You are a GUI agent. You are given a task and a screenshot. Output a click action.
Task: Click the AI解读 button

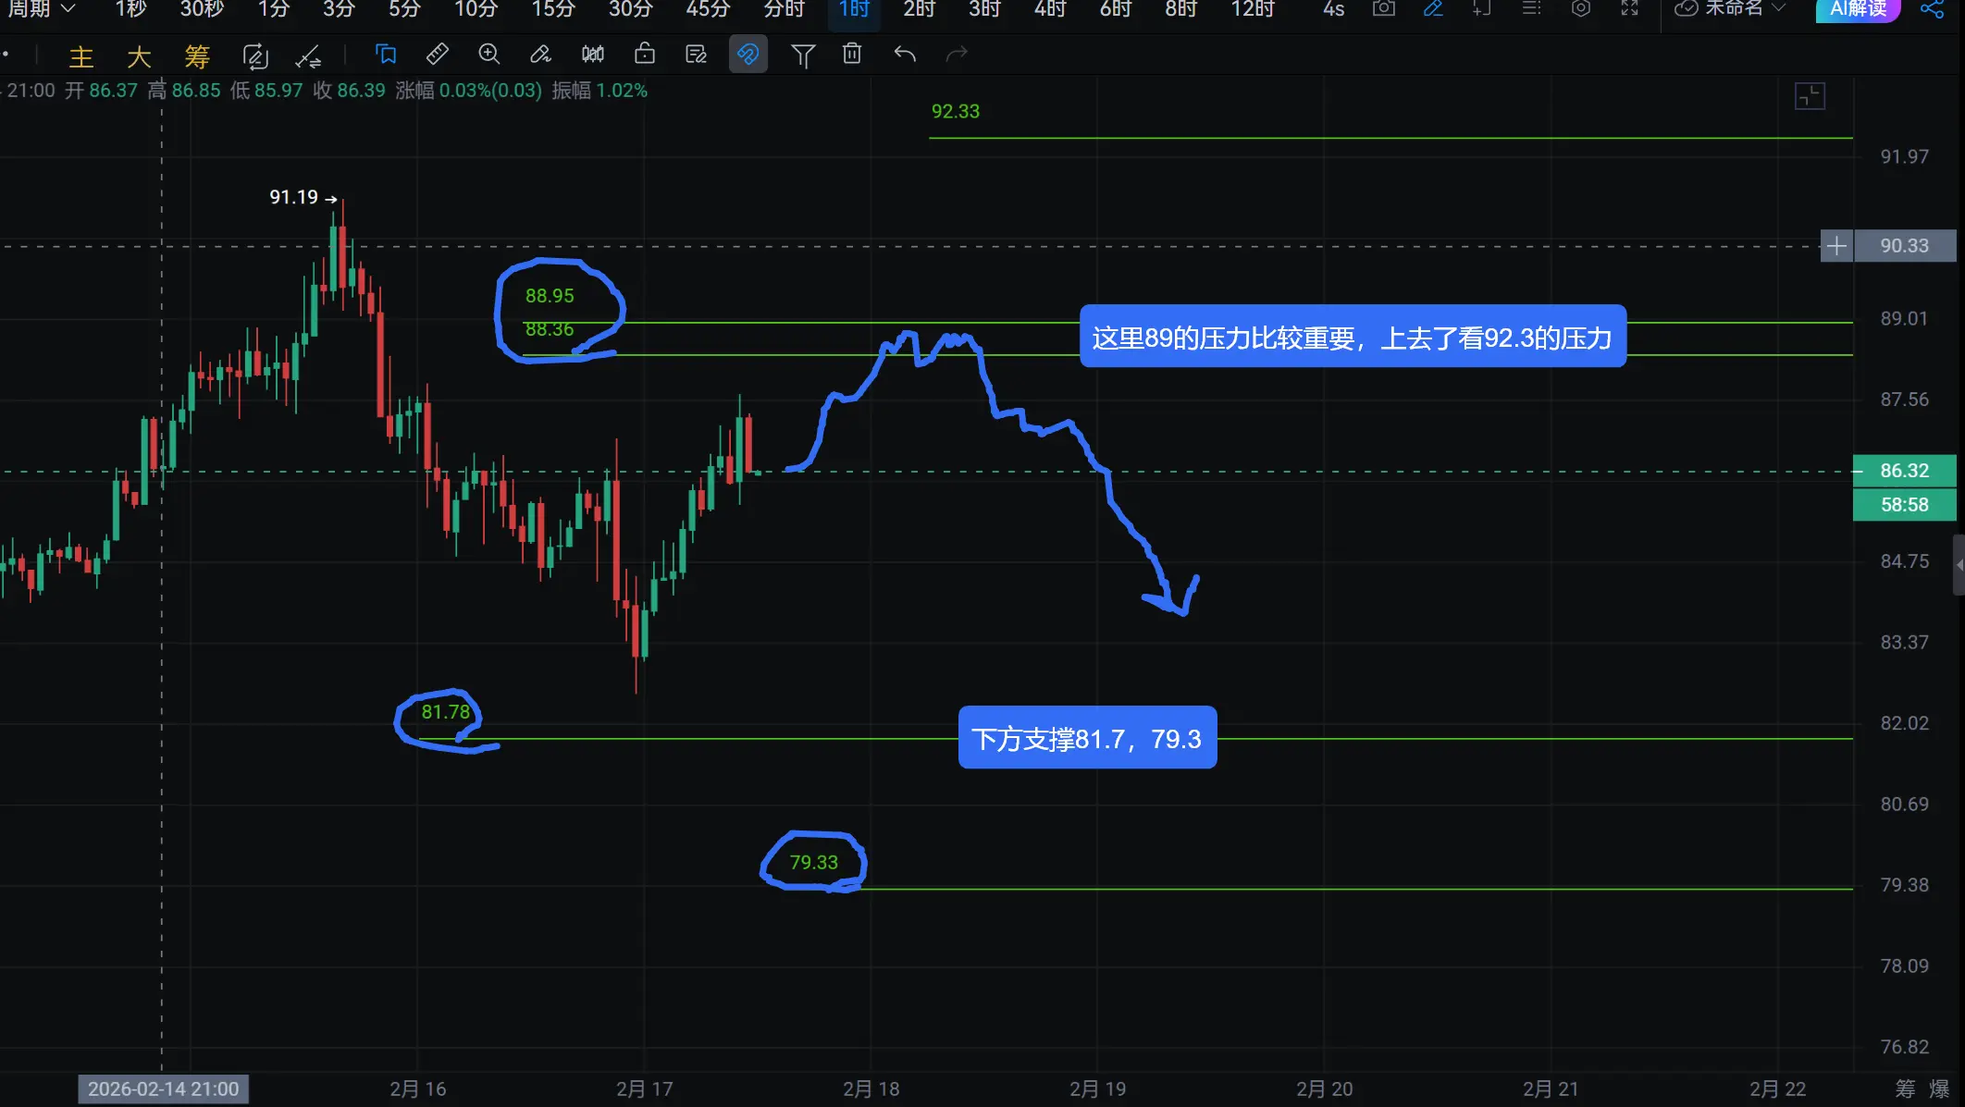point(1858,9)
